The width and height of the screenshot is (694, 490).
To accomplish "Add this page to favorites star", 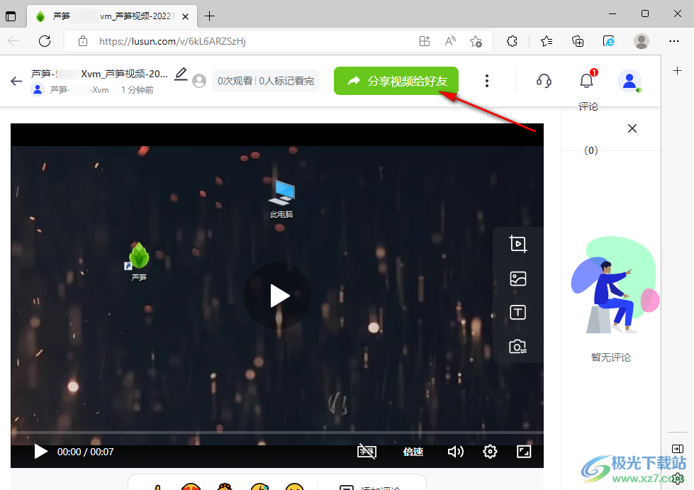I will coord(476,41).
